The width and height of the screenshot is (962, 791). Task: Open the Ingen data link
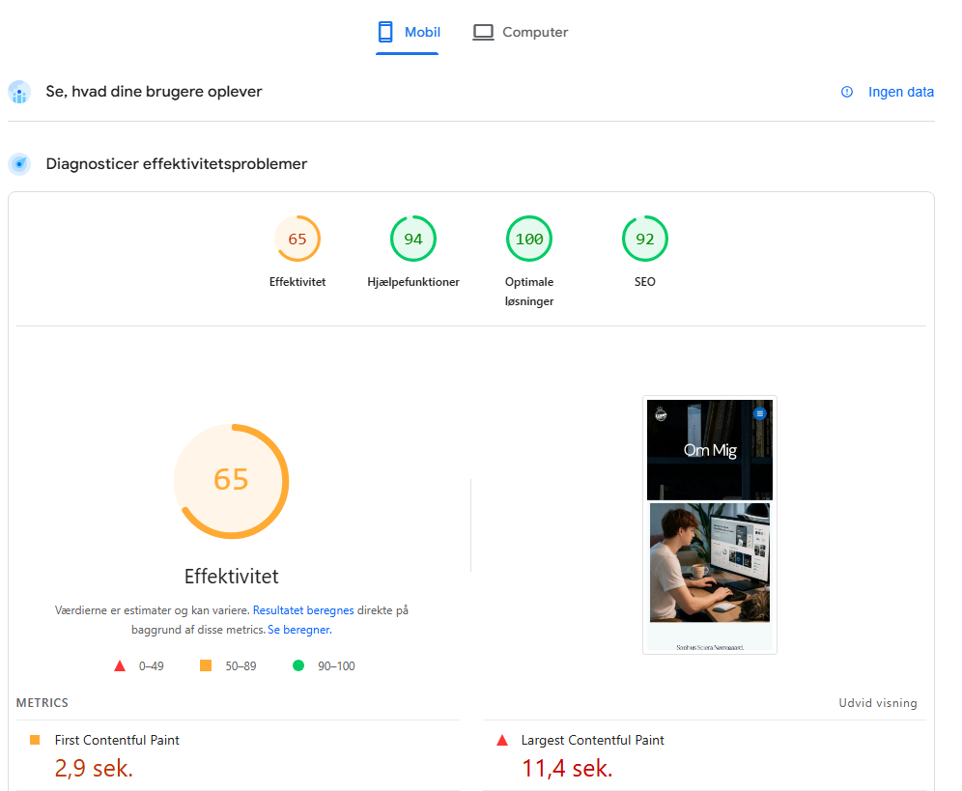(x=900, y=92)
